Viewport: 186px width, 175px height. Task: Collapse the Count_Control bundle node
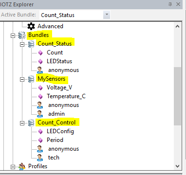pyautogui.click(x=22, y=123)
